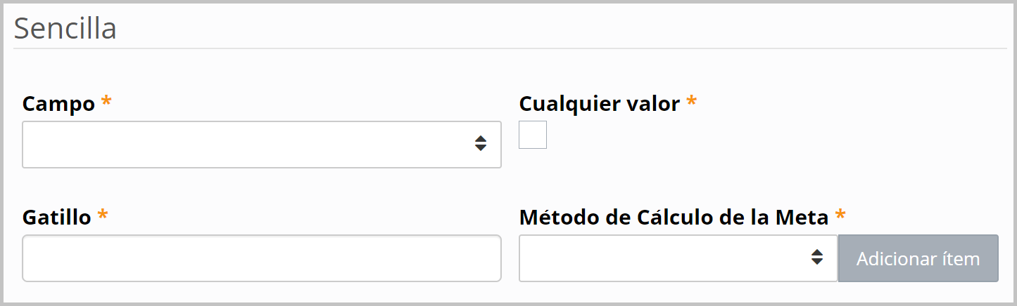Viewport: 1017px width, 306px height.
Task: Click up arrow in Método de Cálculo selector
Action: 816,253
